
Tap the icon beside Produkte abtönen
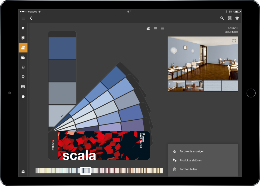tap(175, 160)
